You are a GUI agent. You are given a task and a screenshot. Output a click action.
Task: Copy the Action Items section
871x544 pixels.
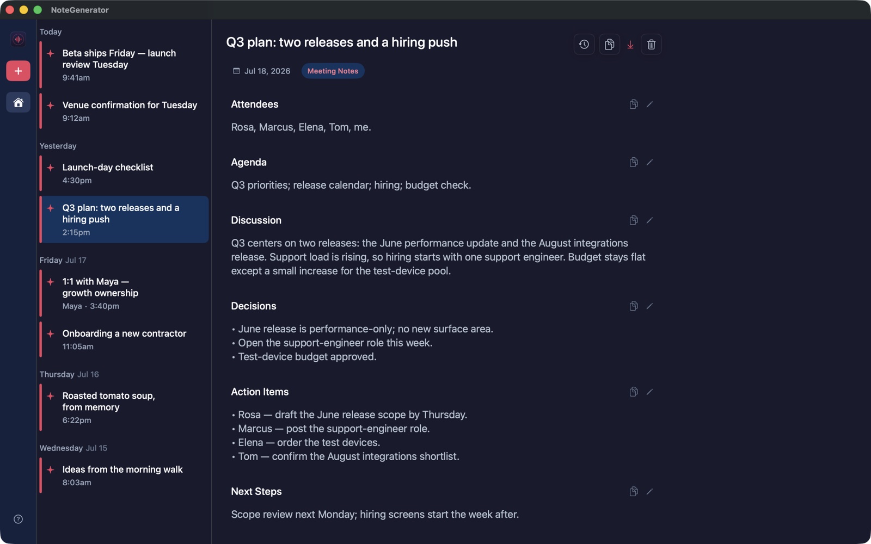[x=634, y=392]
